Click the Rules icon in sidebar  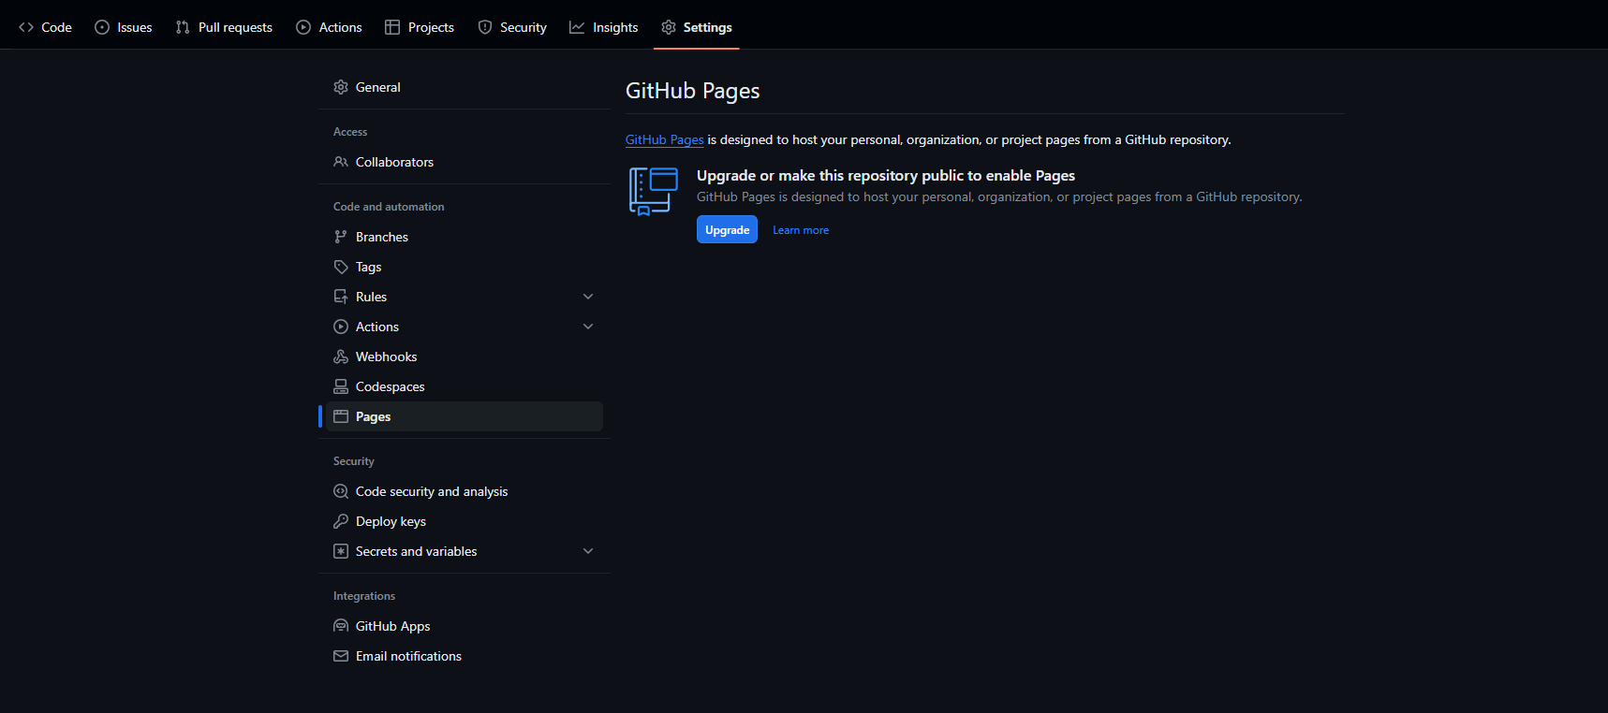point(341,297)
